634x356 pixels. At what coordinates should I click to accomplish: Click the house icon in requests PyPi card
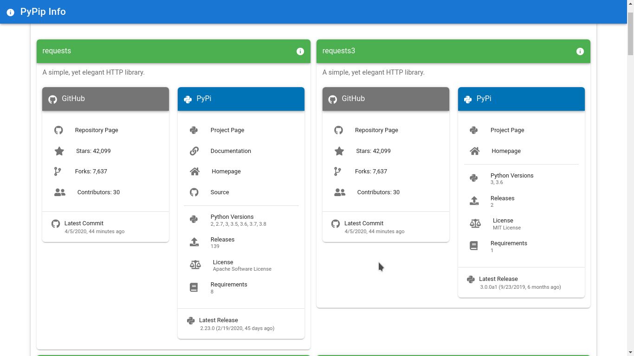[x=195, y=172]
